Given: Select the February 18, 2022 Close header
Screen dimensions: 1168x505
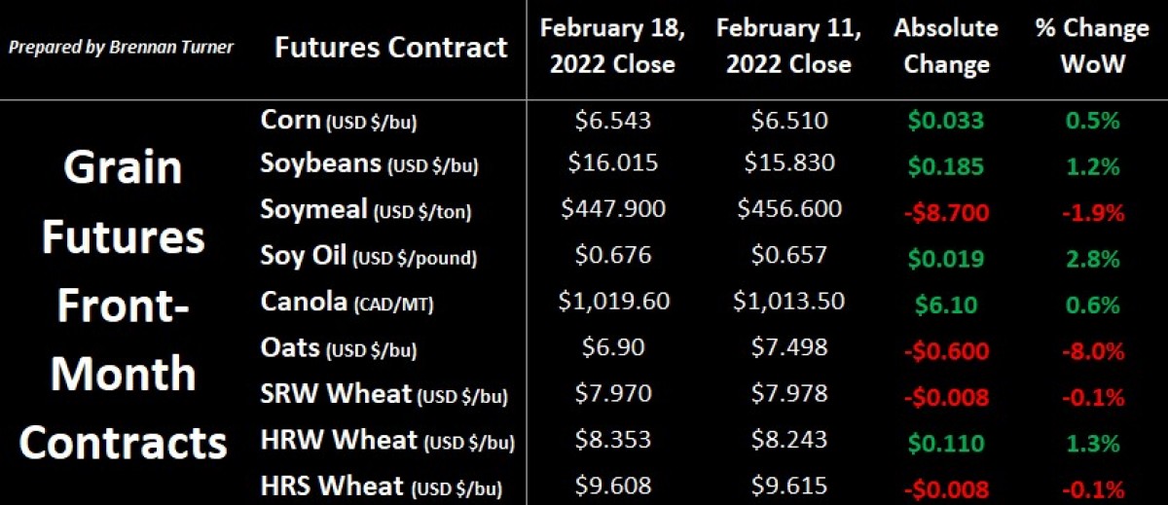Looking at the screenshot, I should (x=613, y=47).
